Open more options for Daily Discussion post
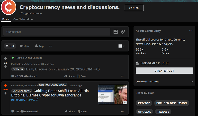Image resolution: width=198 pixels, height=116 pixels. pos(122,76)
